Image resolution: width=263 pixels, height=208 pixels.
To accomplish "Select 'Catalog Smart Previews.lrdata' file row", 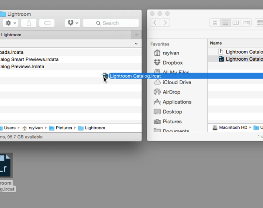I will (71, 59).
